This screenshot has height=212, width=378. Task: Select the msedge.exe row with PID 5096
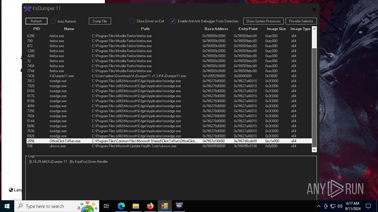tap(169, 126)
